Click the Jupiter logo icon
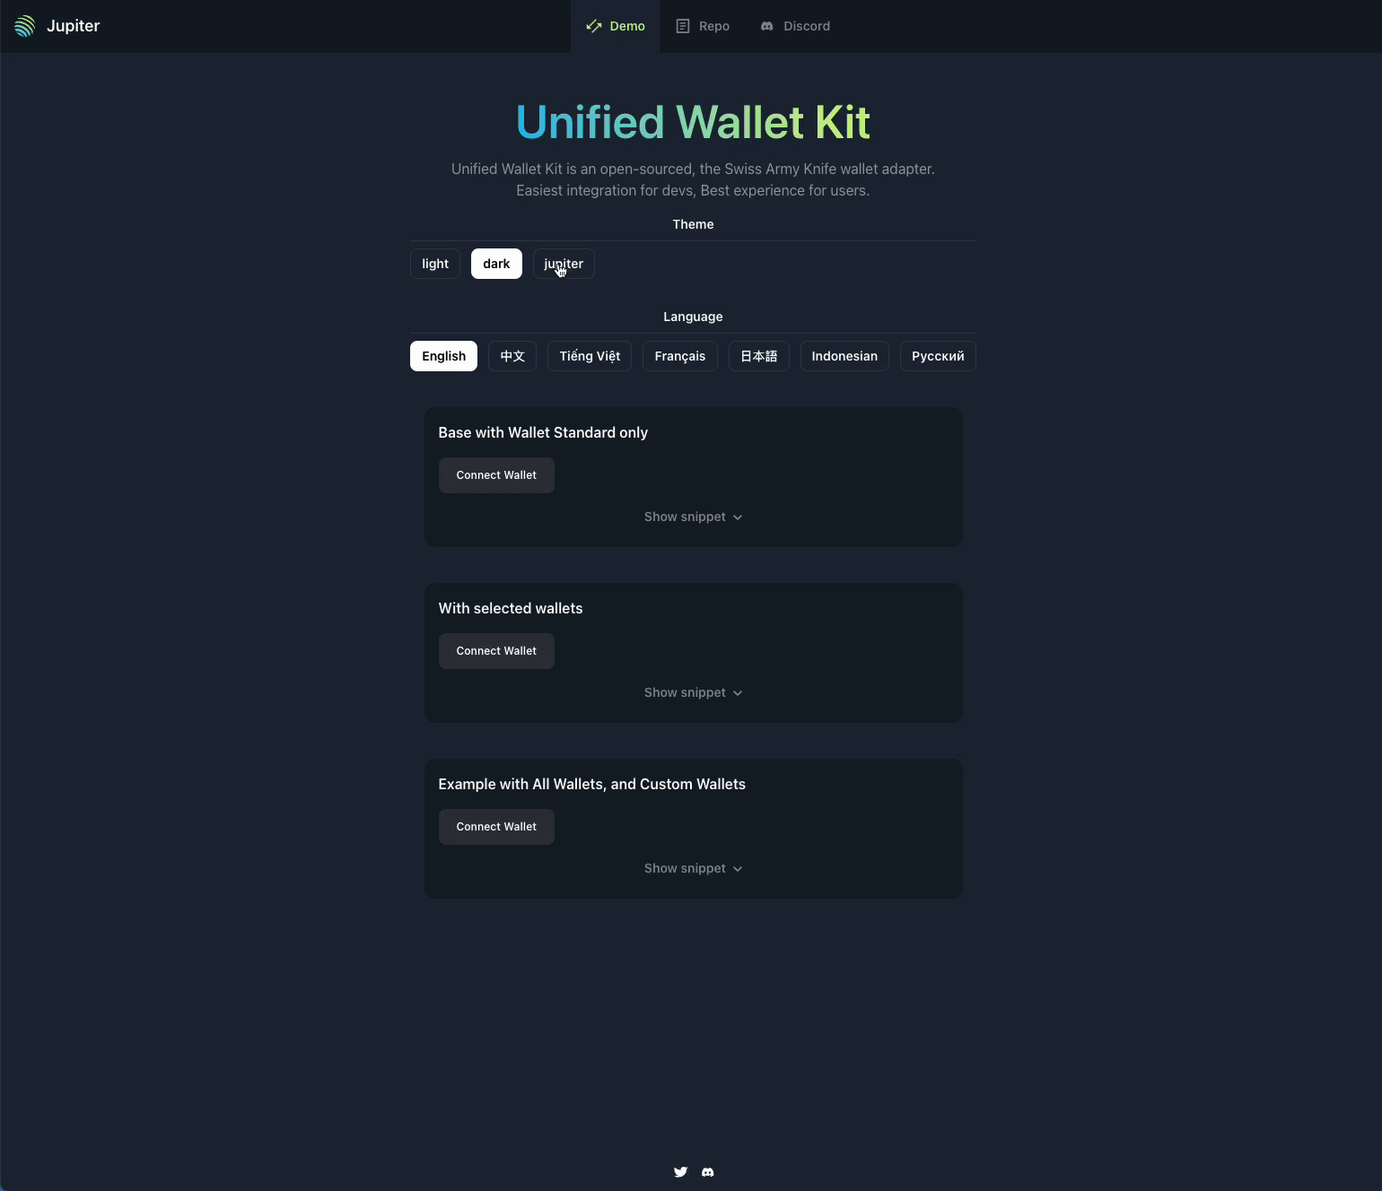Viewport: 1382px width, 1191px height. [x=25, y=26]
